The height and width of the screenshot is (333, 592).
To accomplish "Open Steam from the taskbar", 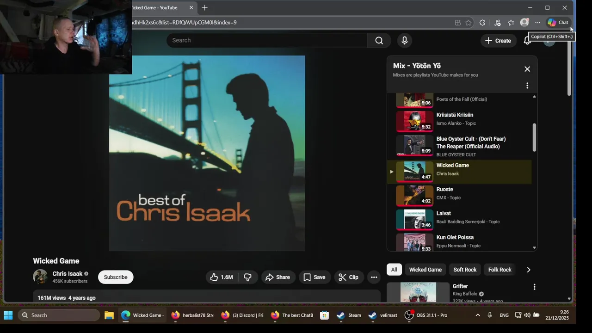I will (x=349, y=315).
